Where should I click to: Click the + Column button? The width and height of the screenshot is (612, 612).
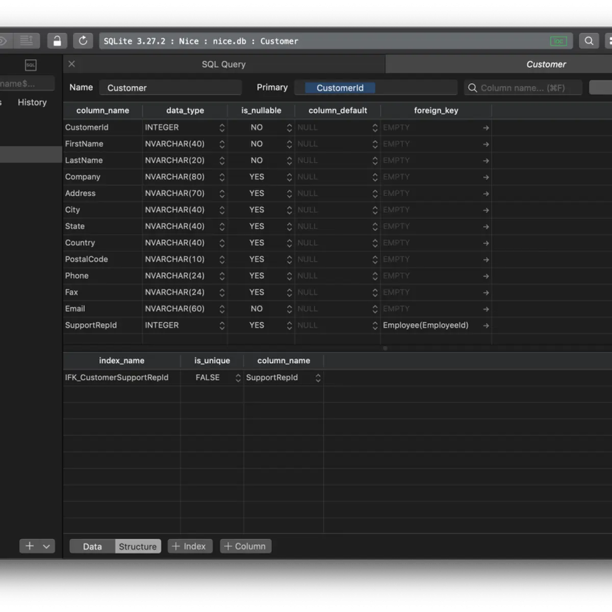click(x=245, y=546)
